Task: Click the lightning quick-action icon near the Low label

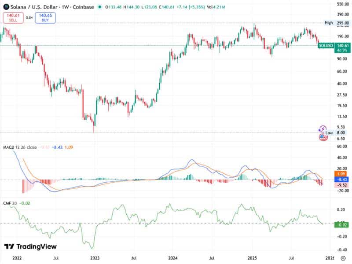Action: pyautogui.click(x=323, y=128)
